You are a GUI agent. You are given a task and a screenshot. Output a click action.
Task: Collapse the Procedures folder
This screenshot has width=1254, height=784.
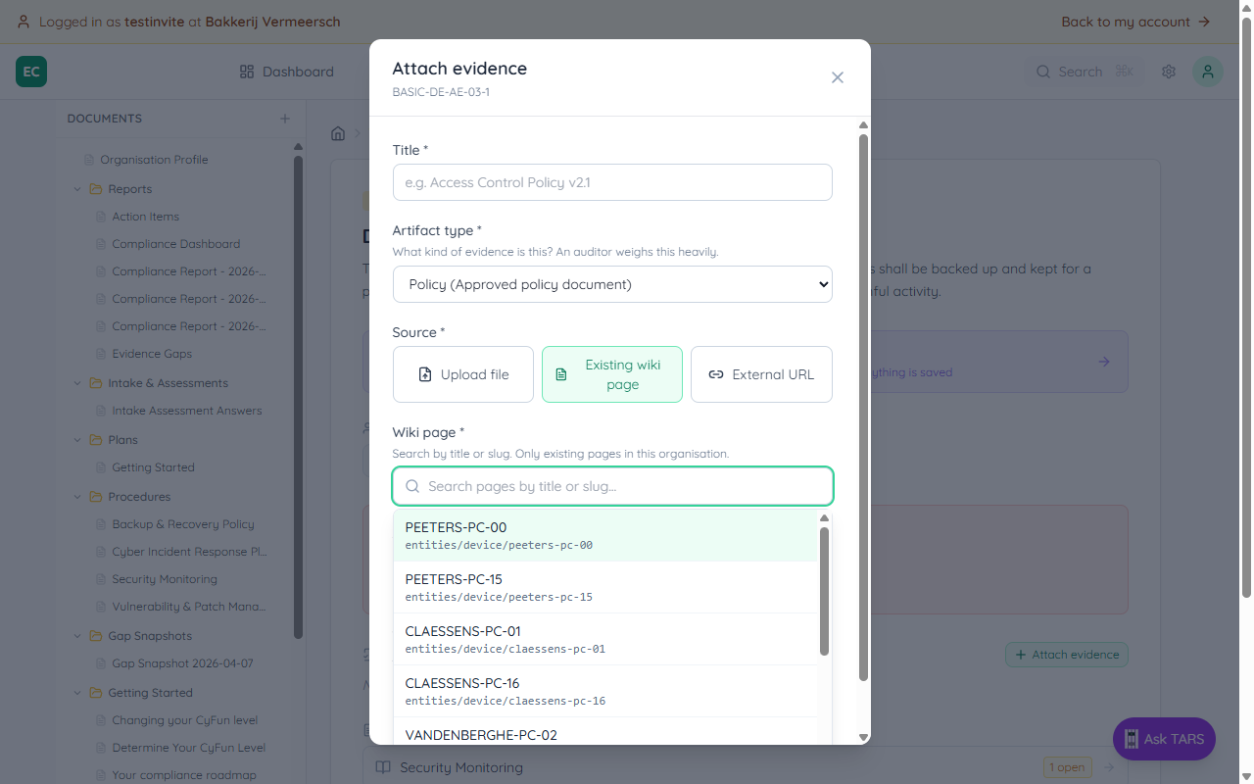[x=77, y=496]
